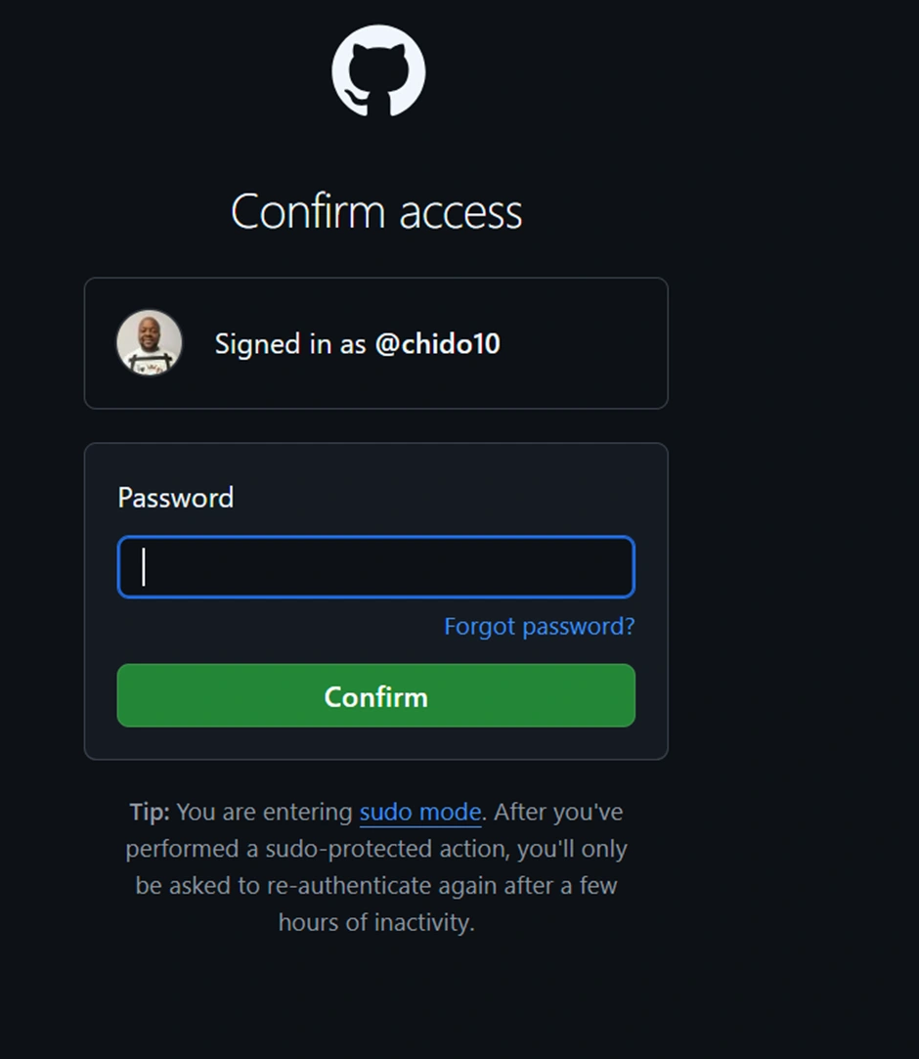Focus the Password input field
The height and width of the screenshot is (1059, 919).
376,567
